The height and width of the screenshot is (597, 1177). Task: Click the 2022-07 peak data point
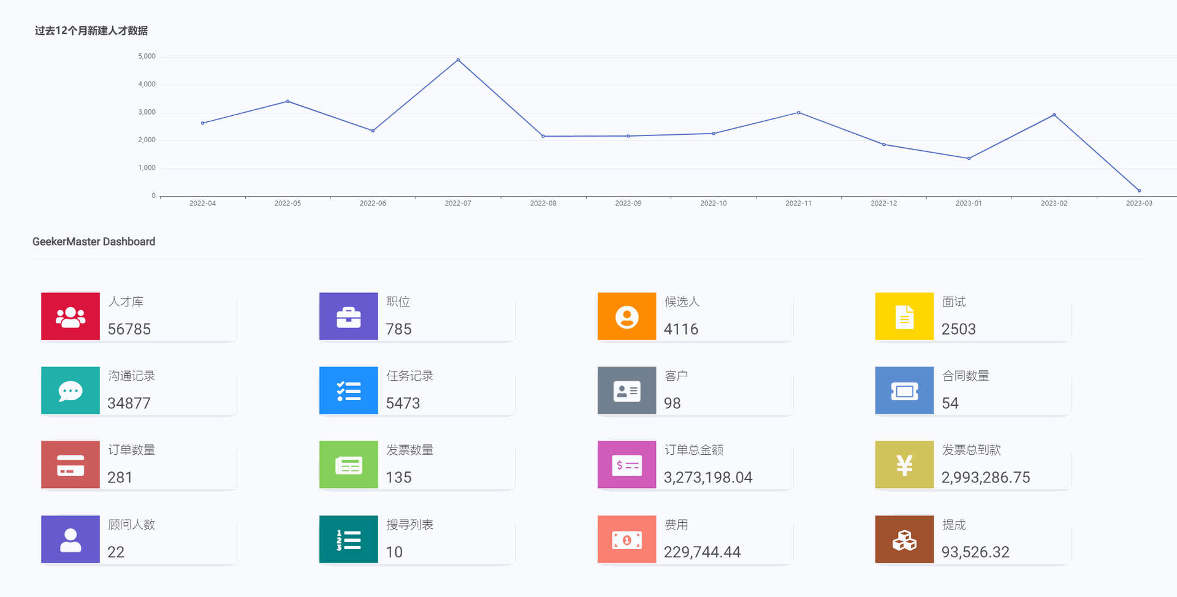tap(458, 60)
